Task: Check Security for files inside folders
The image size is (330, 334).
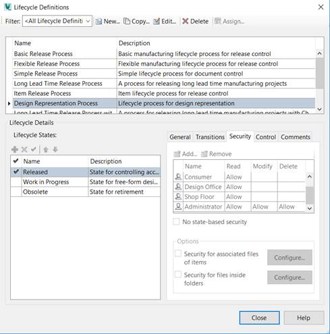Action: (x=178, y=275)
